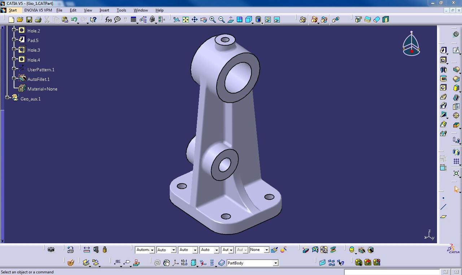This screenshot has height=275, width=462.
Task: Open the Edit menu
Action: click(x=73, y=10)
